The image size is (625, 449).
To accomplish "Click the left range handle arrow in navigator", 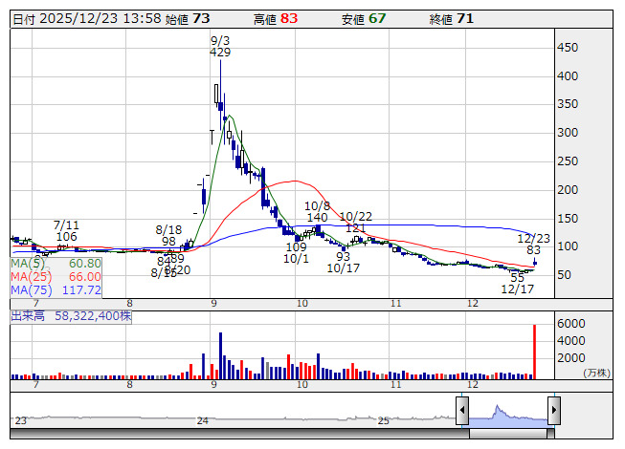I will coord(462,411).
